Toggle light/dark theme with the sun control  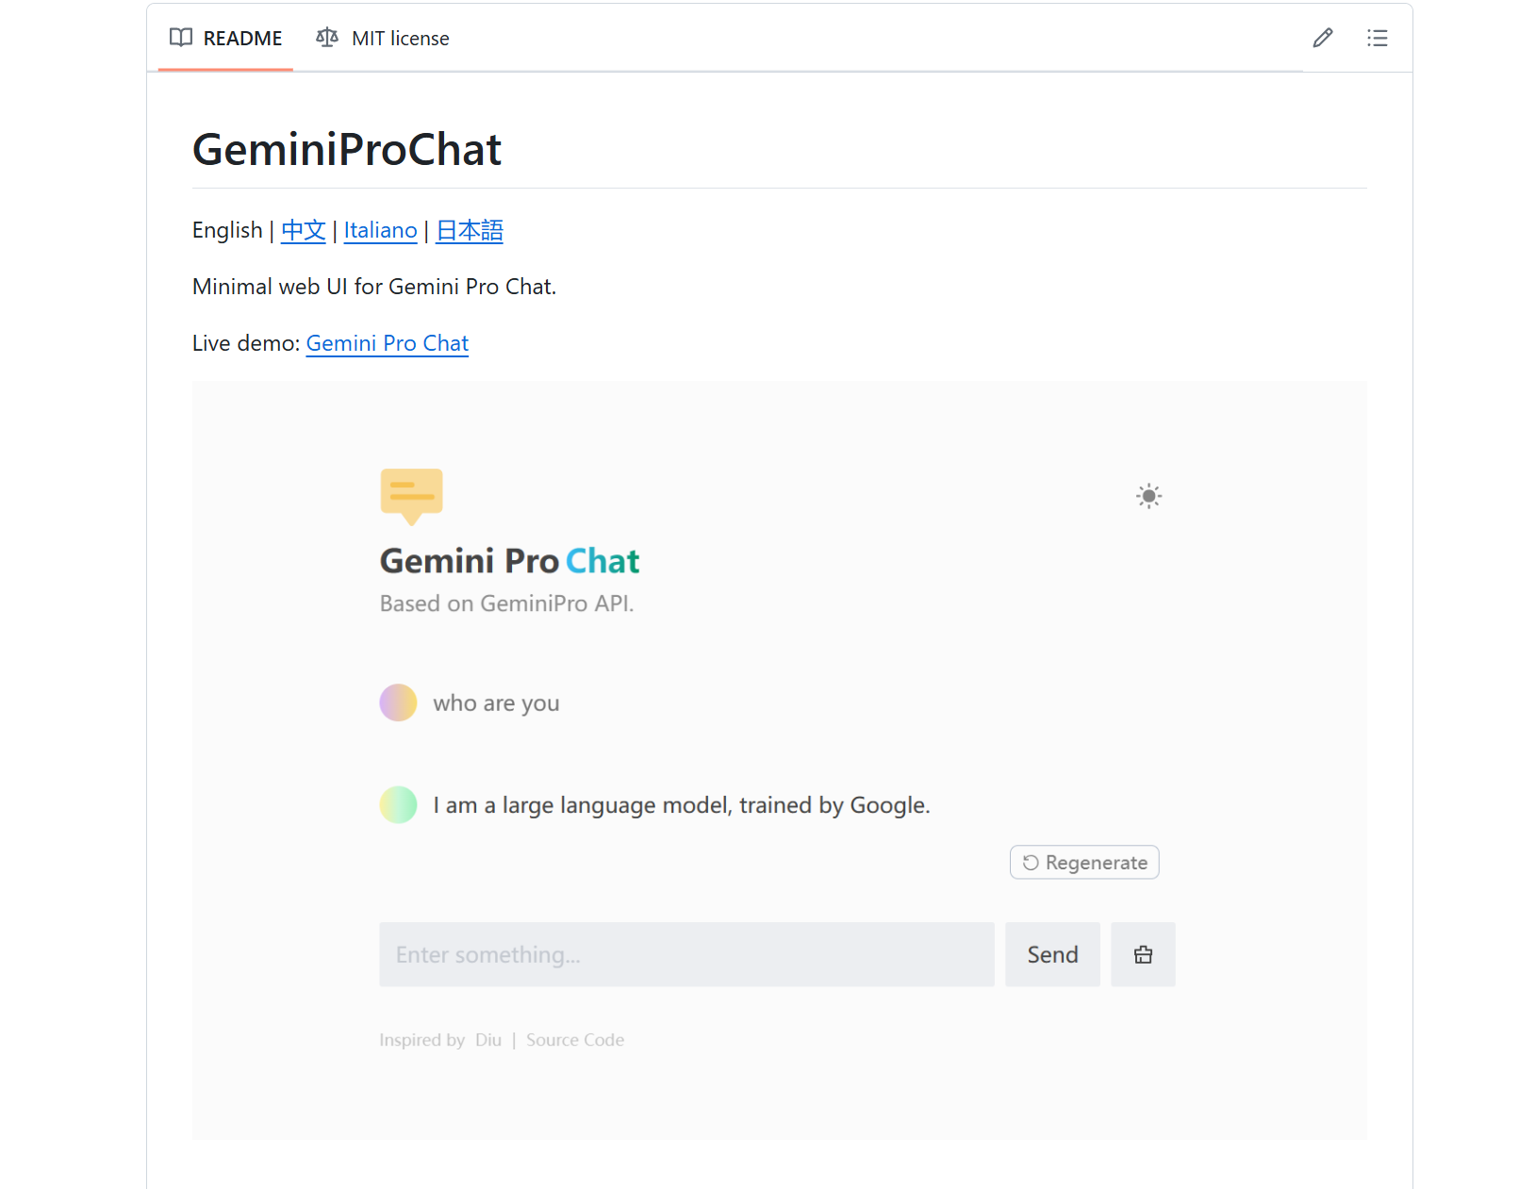click(1148, 495)
